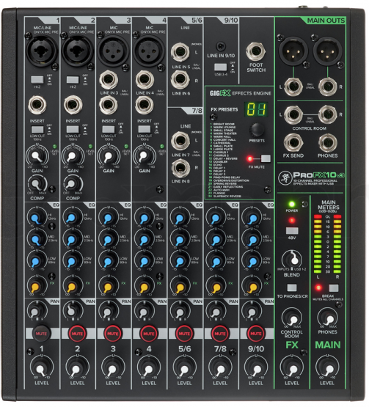Engage the BREAK mute-all-channels switch
The height and width of the screenshot is (407, 369).
[334, 288]
